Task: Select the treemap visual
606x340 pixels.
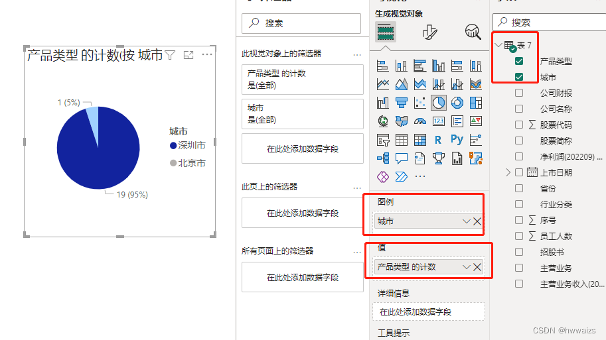Action: 475,103
